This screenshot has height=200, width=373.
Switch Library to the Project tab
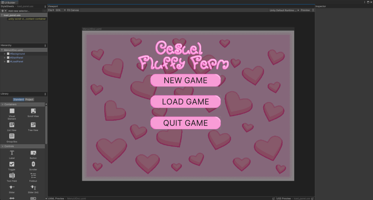(30, 99)
